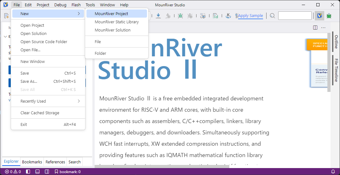Click the green bug icon at toolbar far right
Image resolution: width=340 pixels, height=175 pixels.
329,16
